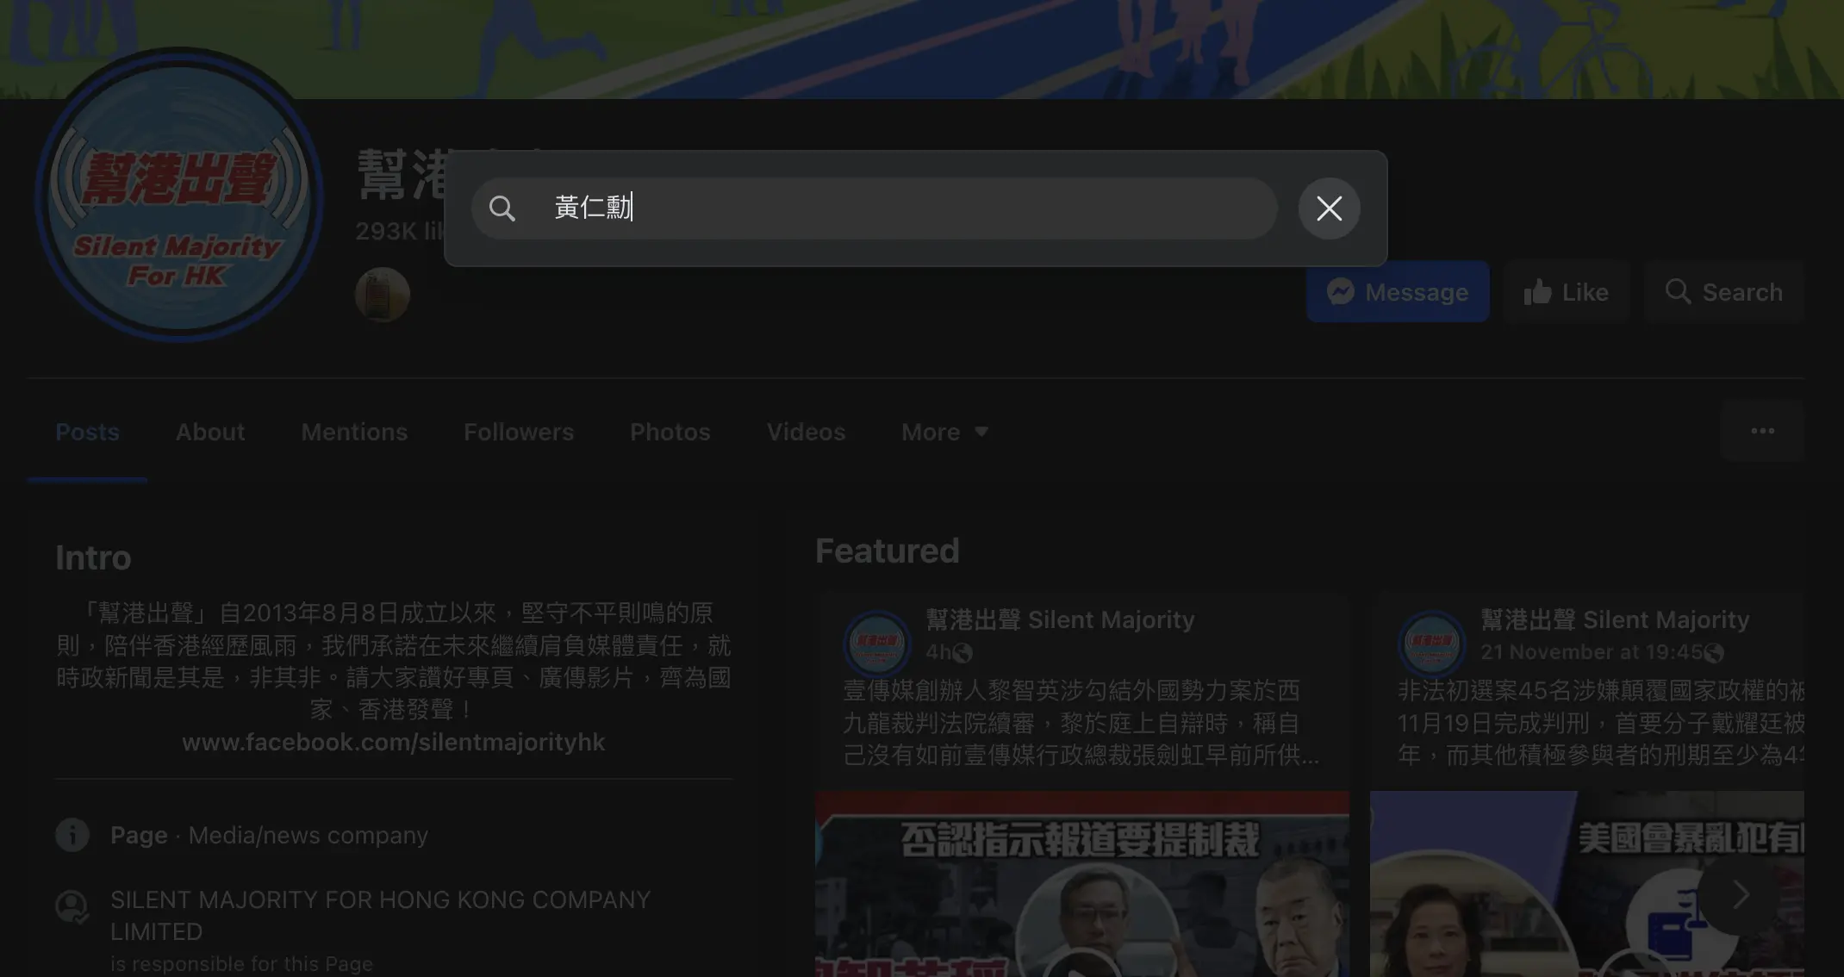The image size is (1844, 977).
Task: Click the magnifier icon in search popup
Action: tap(501, 208)
